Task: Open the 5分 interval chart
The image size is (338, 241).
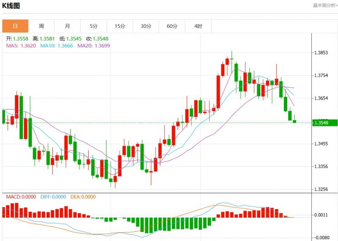Action: [93, 26]
